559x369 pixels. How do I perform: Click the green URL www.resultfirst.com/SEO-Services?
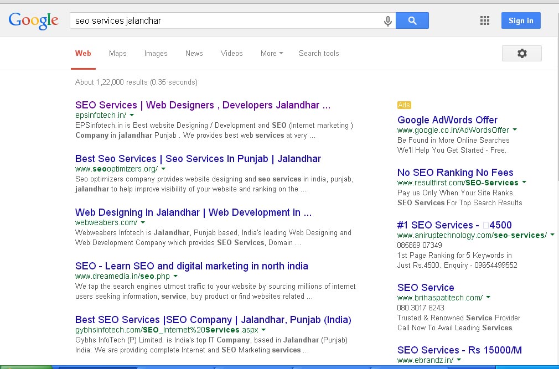click(x=458, y=183)
